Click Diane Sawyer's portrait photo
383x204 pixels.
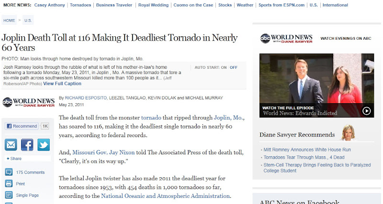point(348,133)
